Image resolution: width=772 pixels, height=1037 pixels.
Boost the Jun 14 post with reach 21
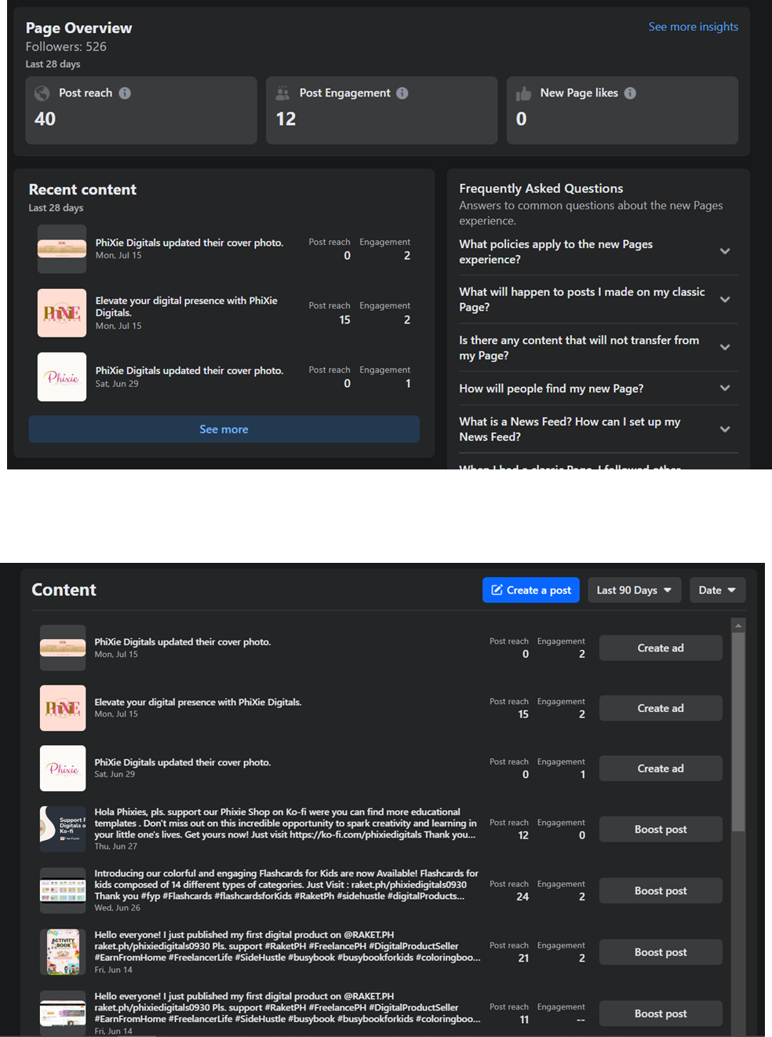point(661,952)
